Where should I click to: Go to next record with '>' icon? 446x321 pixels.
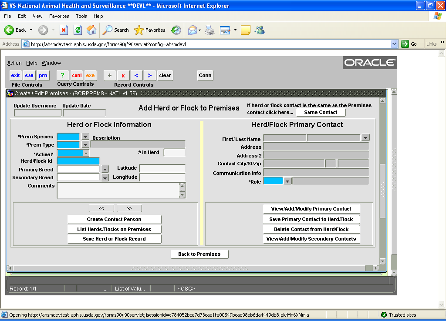[149, 75]
